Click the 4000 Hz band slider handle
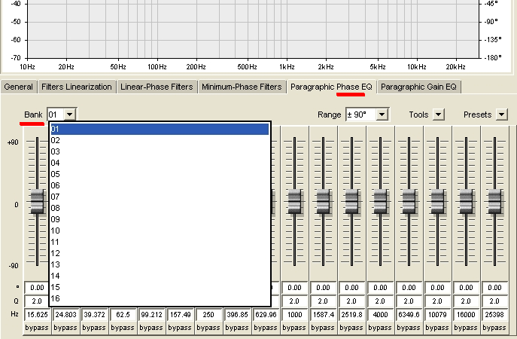This screenshot has height=339, width=517. pyautogui.click(x=380, y=201)
